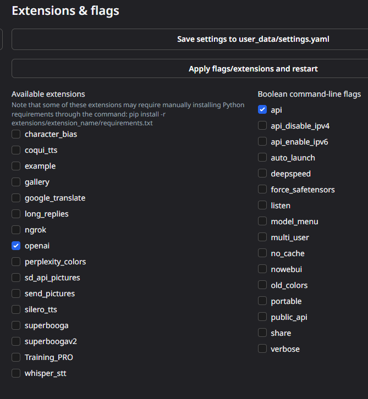This screenshot has width=368, height=399.
Task: Disable the openai extension checkbox
Action: pyautogui.click(x=16, y=246)
